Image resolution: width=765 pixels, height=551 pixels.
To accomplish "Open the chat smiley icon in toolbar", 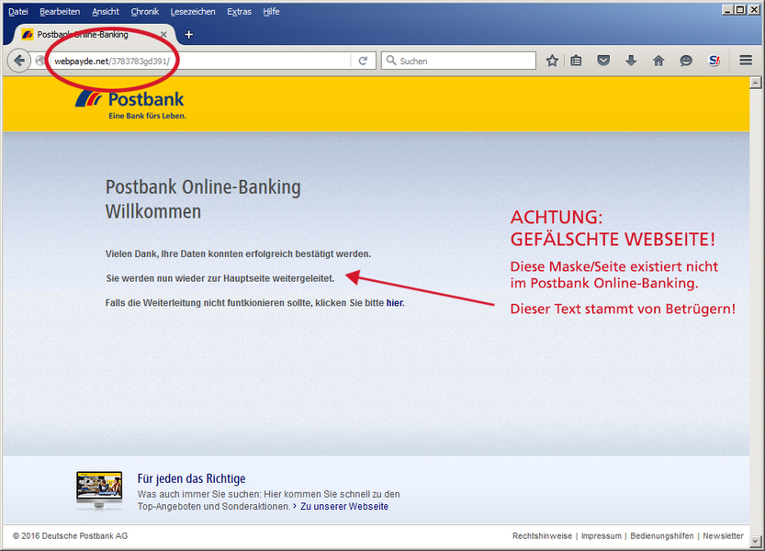I will (686, 61).
